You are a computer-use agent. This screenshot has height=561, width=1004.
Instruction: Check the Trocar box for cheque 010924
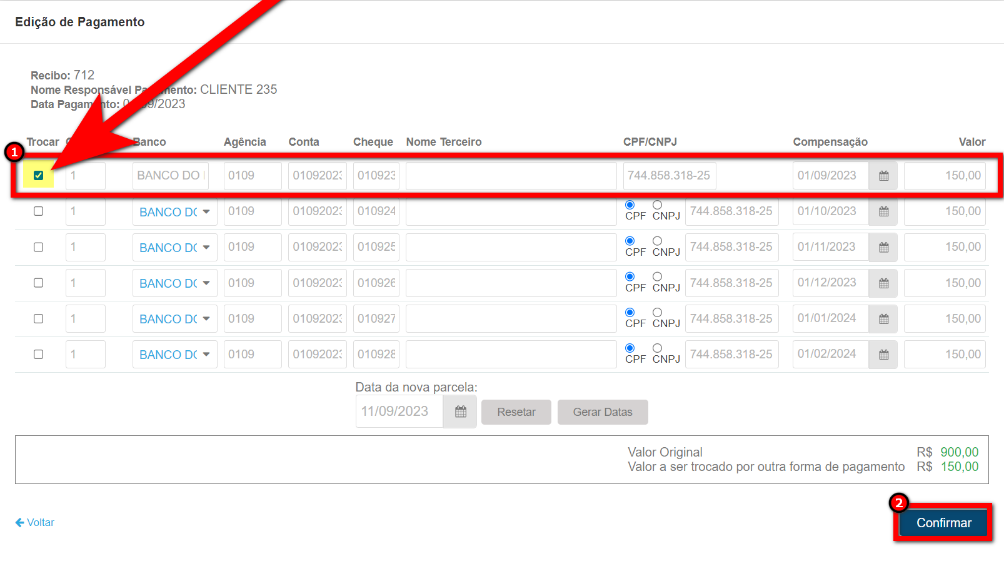pos(39,211)
